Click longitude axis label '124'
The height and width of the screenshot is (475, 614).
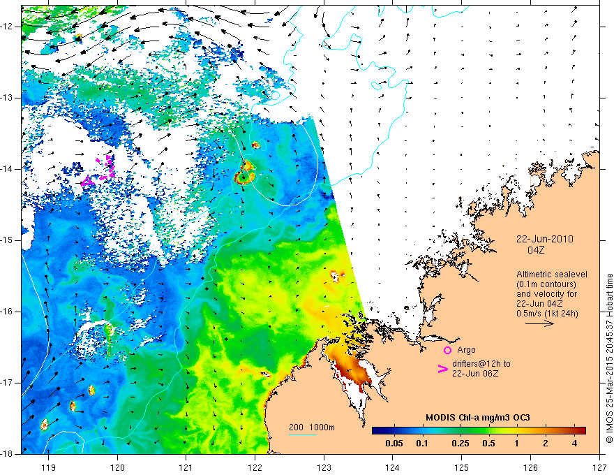point(393,467)
